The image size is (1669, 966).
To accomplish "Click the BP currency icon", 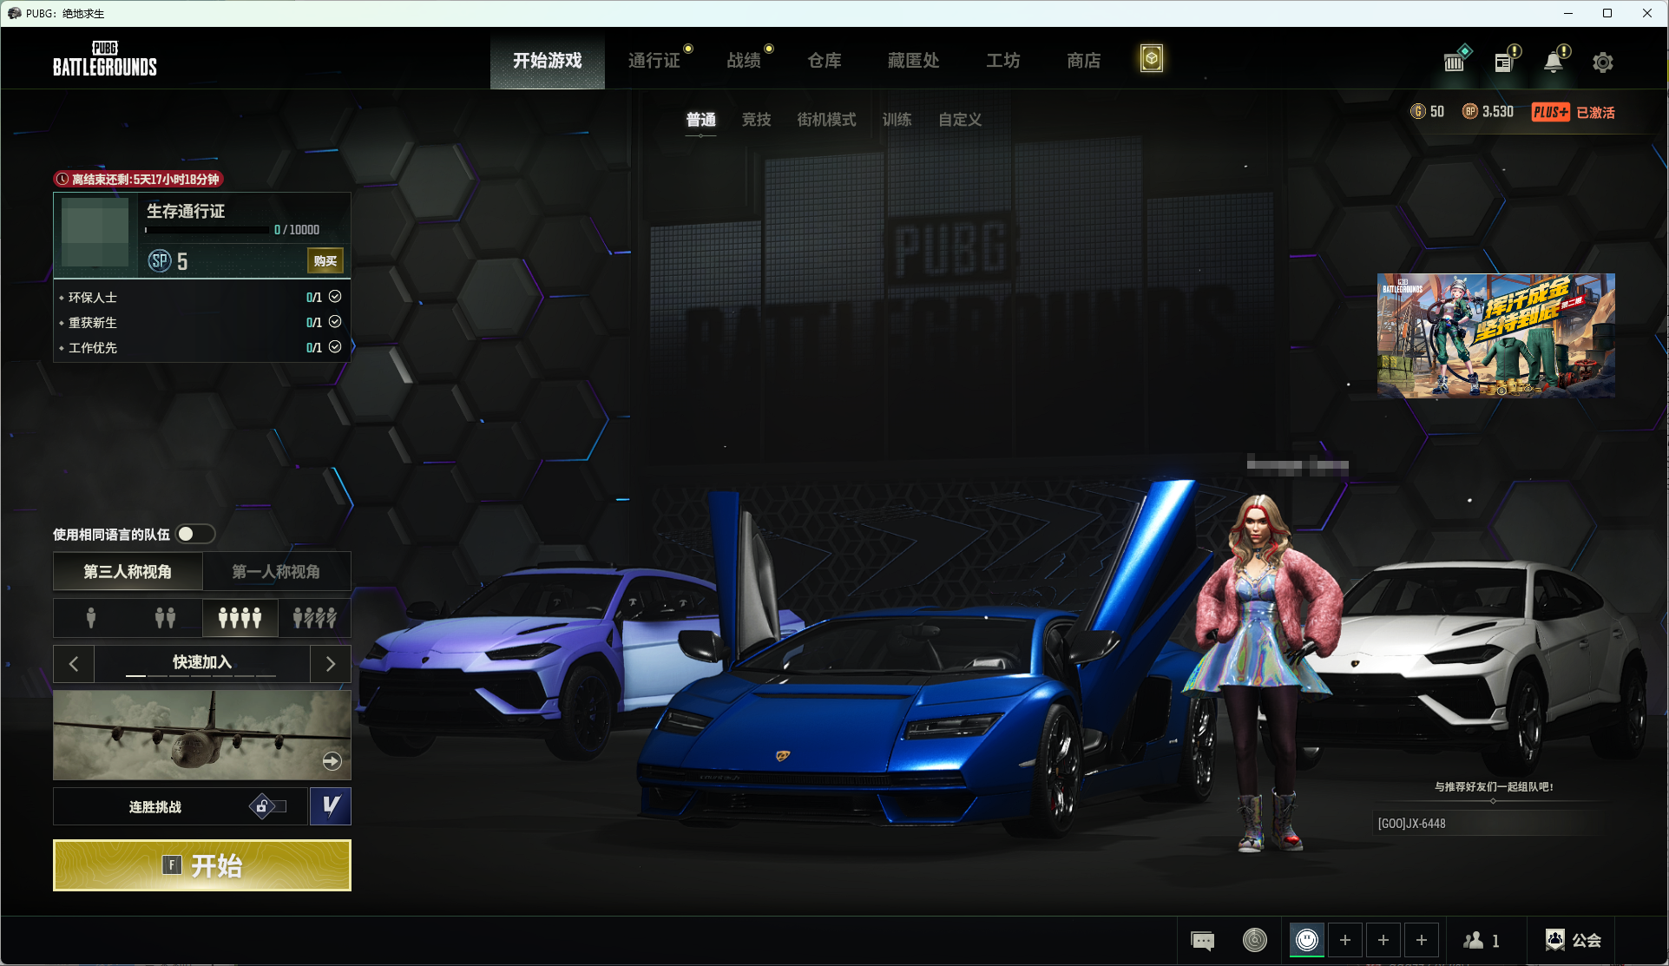I will (1470, 112).
